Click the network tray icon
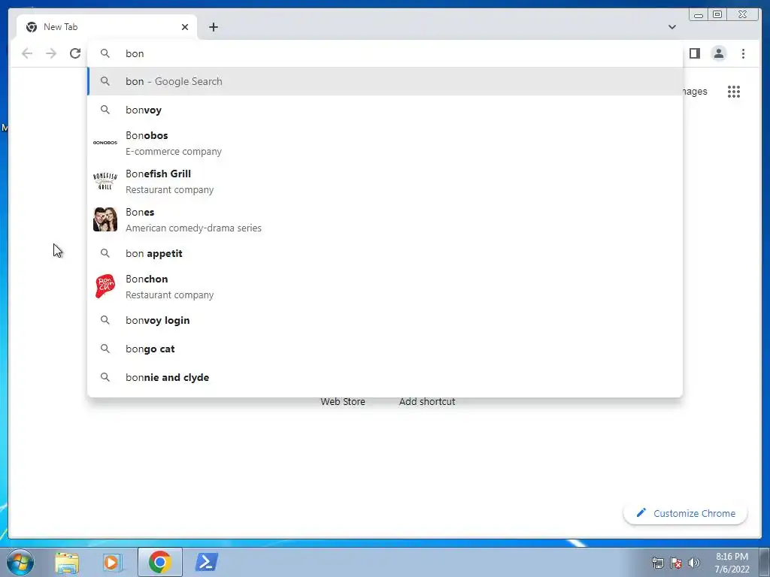The image size is (770, 577). point(657,563)
